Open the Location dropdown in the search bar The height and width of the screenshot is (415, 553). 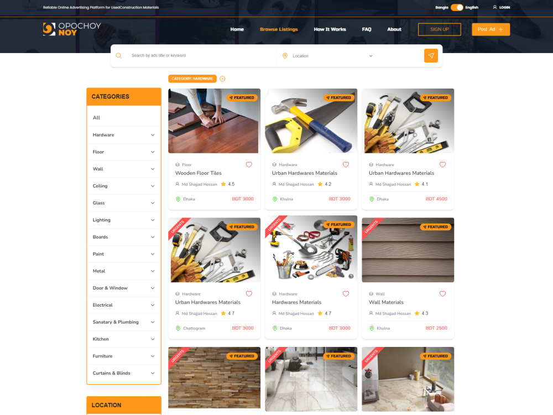332,56
